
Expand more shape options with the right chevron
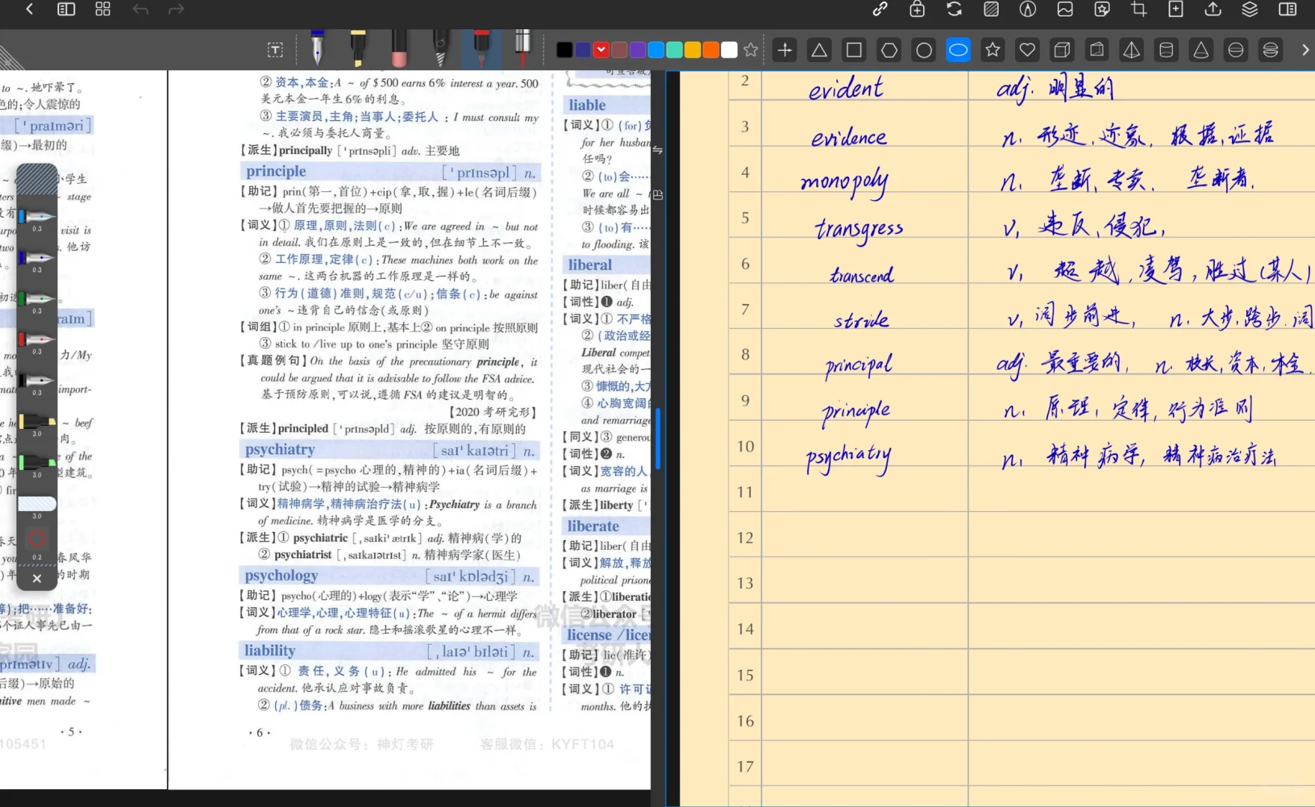tap(1305, 49)
